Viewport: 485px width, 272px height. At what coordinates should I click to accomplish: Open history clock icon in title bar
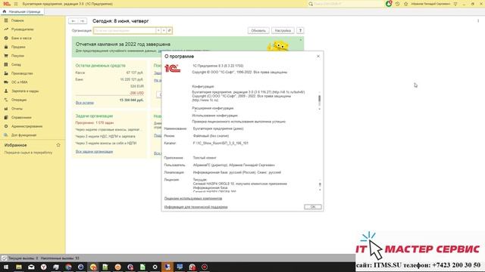pyautogui.click(x=397, y=4)
